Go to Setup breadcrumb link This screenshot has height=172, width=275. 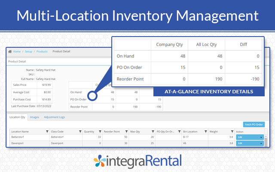click(x=28, y=52)
